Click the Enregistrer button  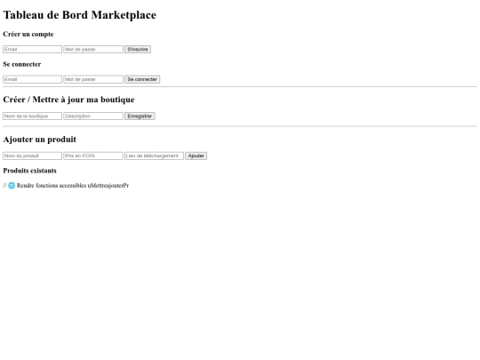click(x=140, y=116)
